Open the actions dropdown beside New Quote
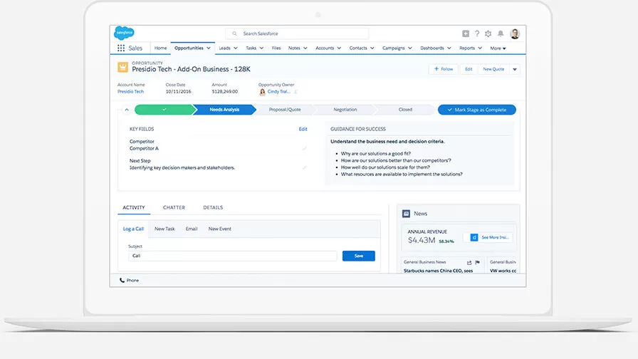Screen dimensions: 638x359 pos(515,69)
